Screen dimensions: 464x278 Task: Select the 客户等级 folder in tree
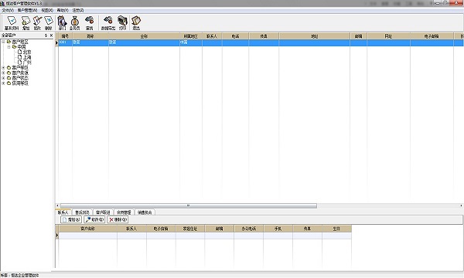[x=20, y=68]
